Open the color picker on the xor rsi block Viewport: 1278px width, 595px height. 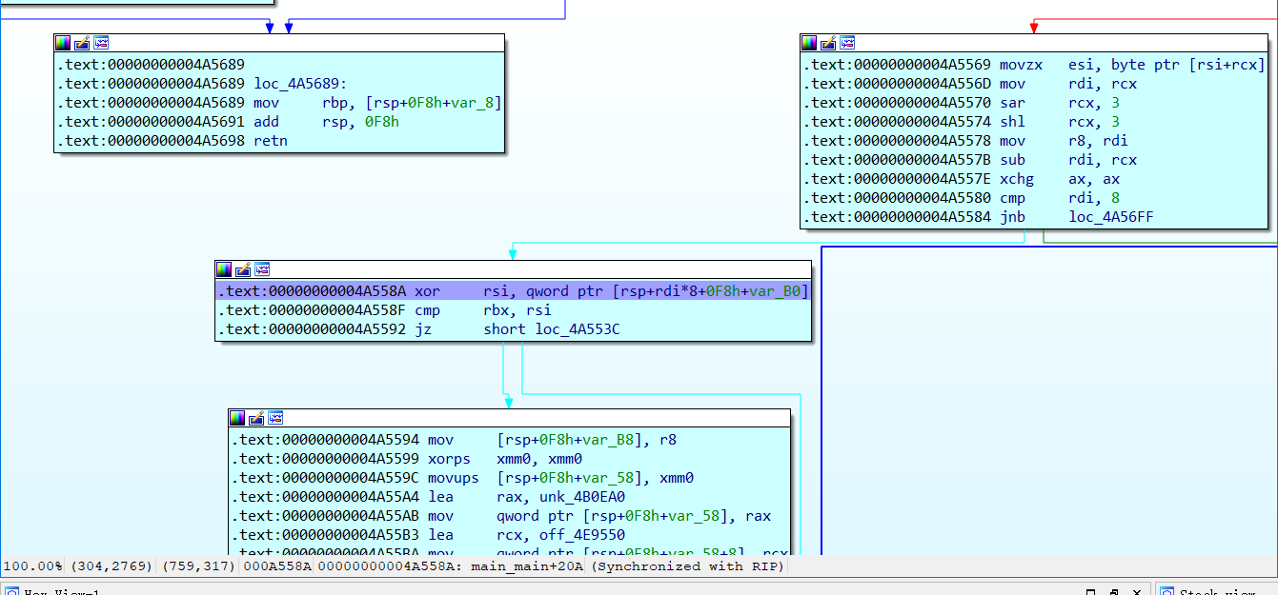[x=224, y=269]
